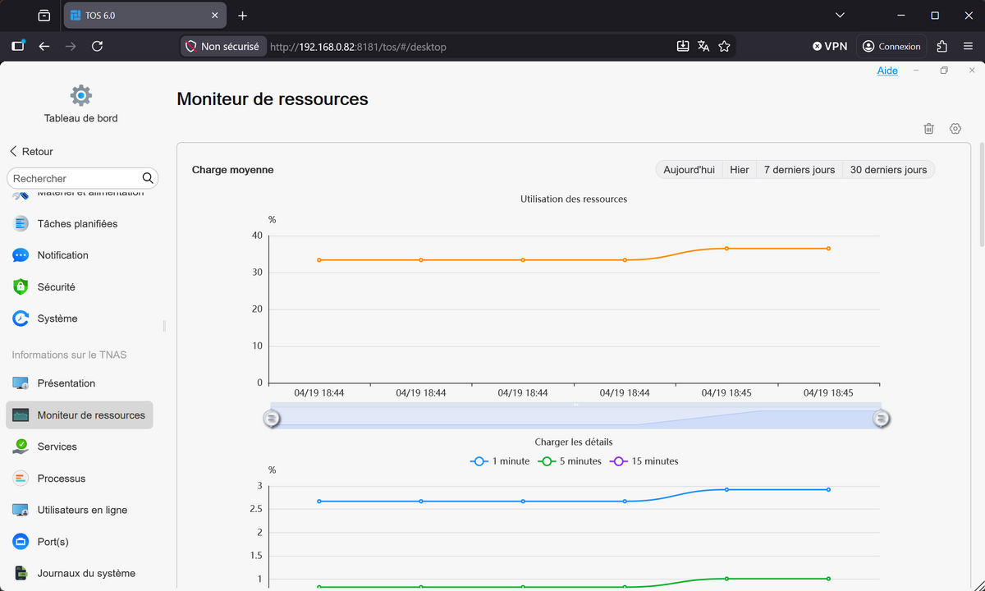The height and width of the screenshot is (591, 985).
Task: Click the Aide link
Action: click(x=887, y=71)
